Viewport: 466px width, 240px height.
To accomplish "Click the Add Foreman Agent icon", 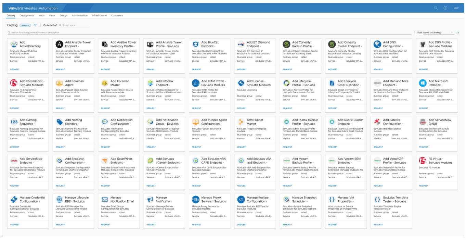I will [x=59, y=83].
